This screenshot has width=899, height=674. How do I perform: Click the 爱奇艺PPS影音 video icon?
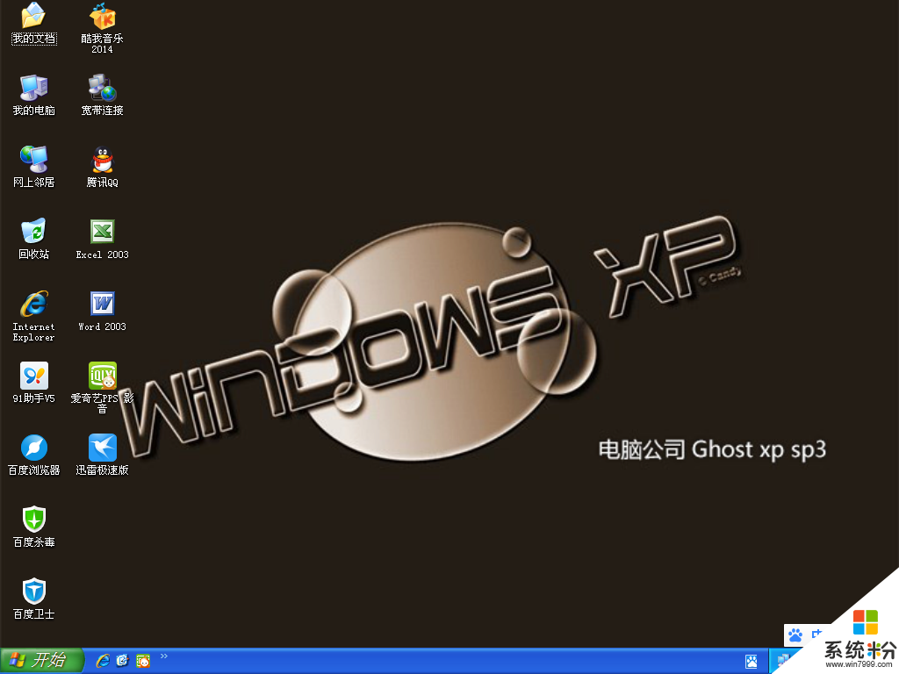103,376
